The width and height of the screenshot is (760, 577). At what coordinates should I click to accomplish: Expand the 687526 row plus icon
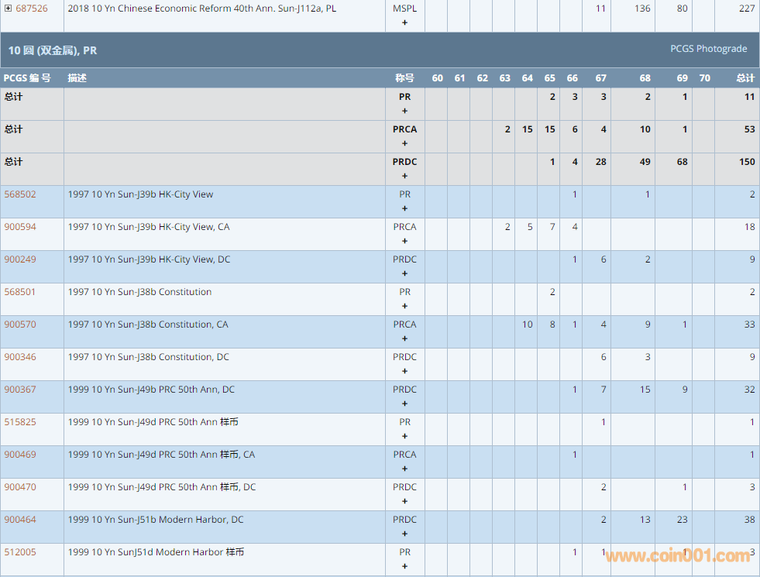coord(8,9)
